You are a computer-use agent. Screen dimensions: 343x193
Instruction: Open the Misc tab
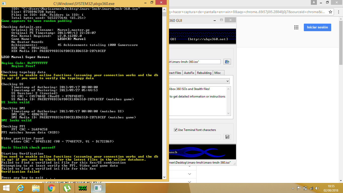tap(217, 73)
